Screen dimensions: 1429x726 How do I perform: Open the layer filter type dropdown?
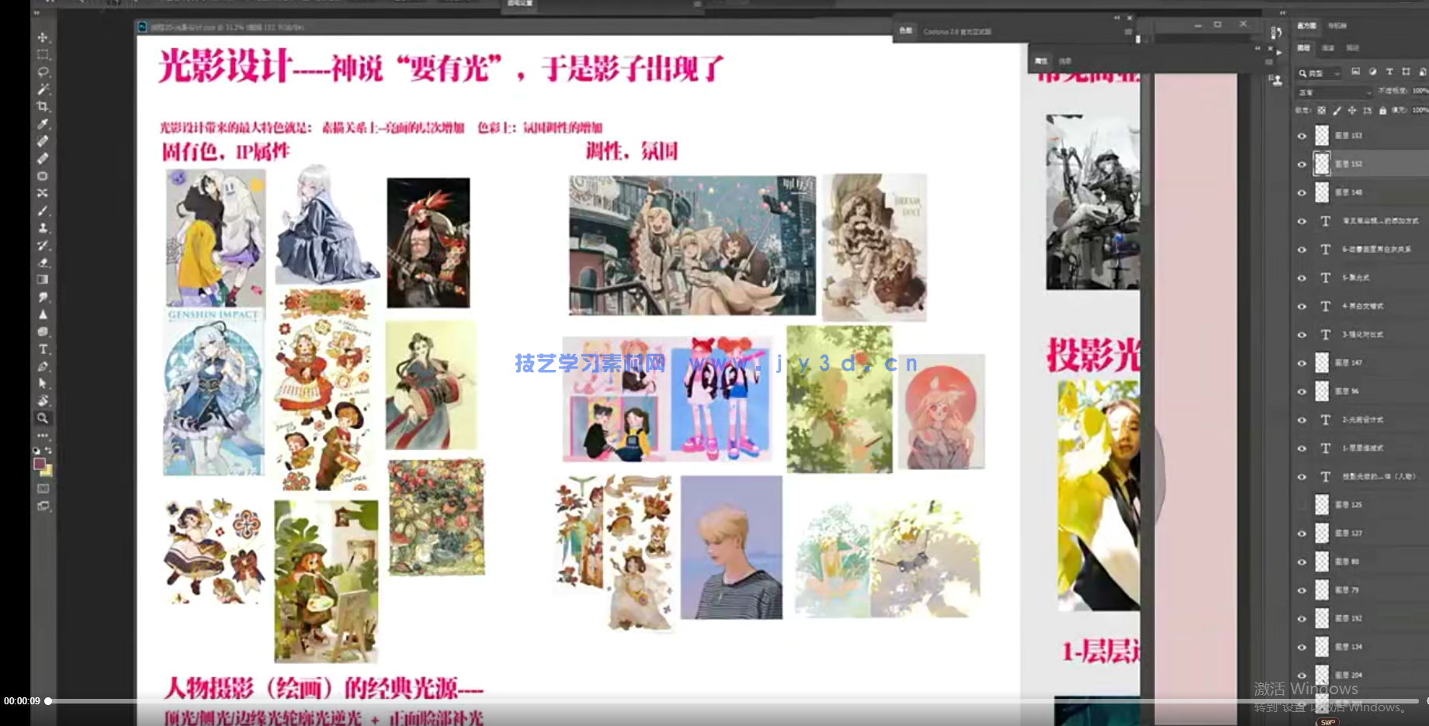1320,73
